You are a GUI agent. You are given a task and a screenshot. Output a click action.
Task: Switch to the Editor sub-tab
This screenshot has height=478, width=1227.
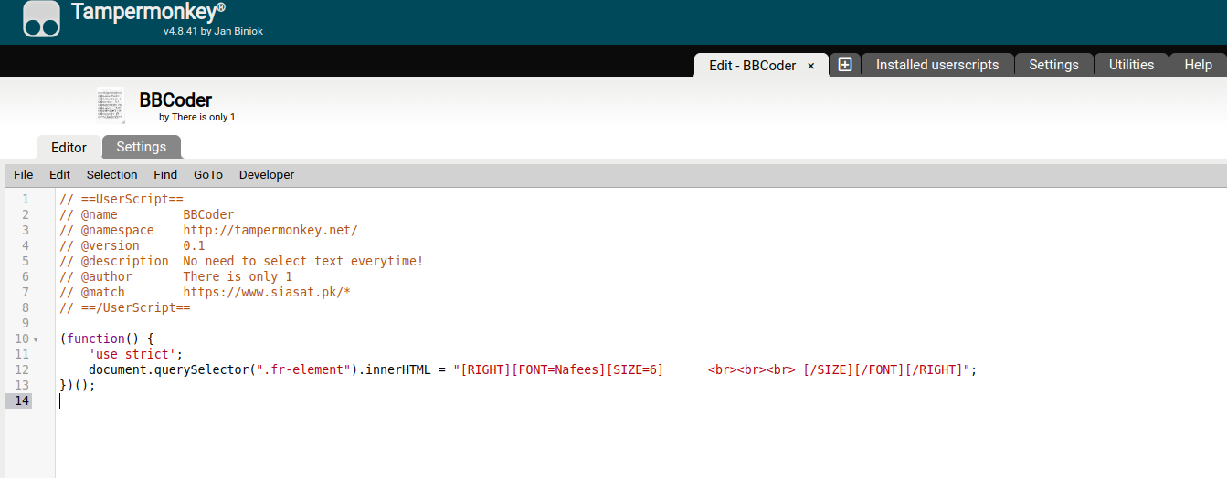[x=69, y=147]
